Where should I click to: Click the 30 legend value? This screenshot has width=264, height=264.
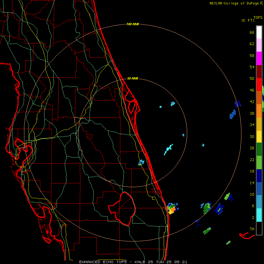(x=252, y=136)
